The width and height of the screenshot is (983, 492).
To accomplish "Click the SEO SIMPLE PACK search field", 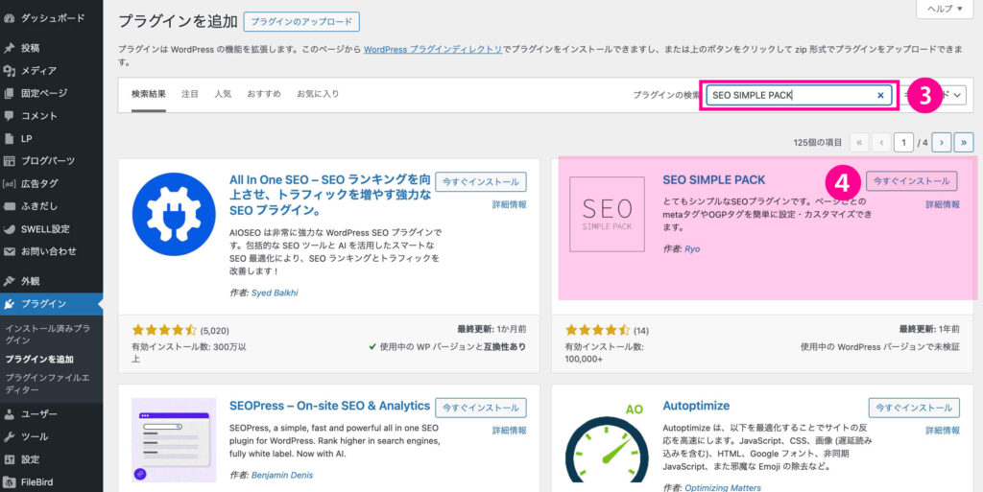I will [789, 95].
